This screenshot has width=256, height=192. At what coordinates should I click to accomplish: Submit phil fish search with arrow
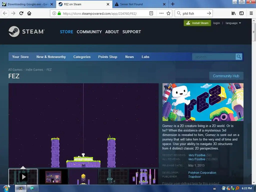209,13
